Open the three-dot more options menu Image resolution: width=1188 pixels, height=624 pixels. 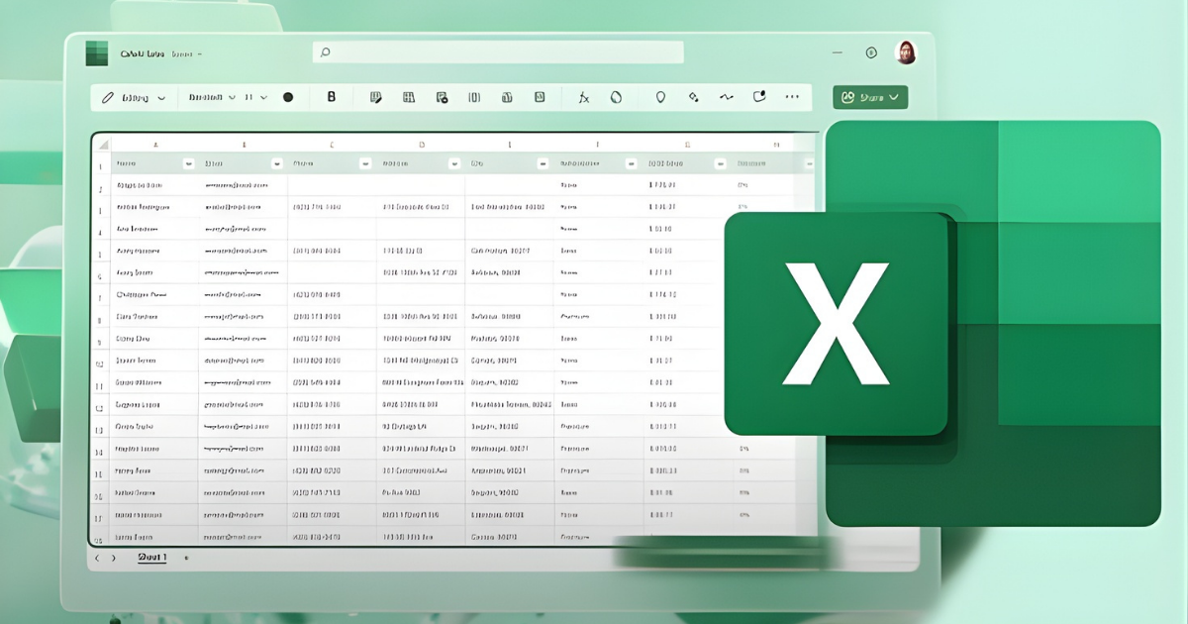point(792,97)
